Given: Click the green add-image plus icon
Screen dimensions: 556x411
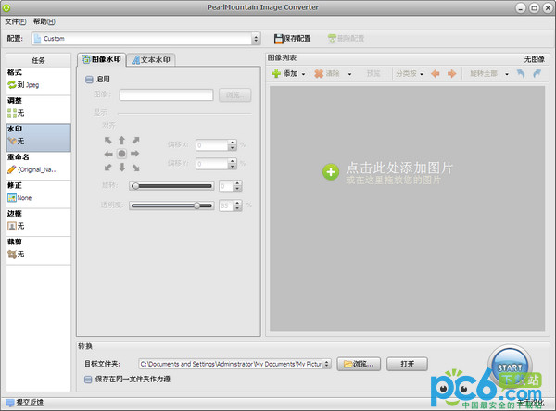Looking at the screenshot, I should click(x=276, y=74).
